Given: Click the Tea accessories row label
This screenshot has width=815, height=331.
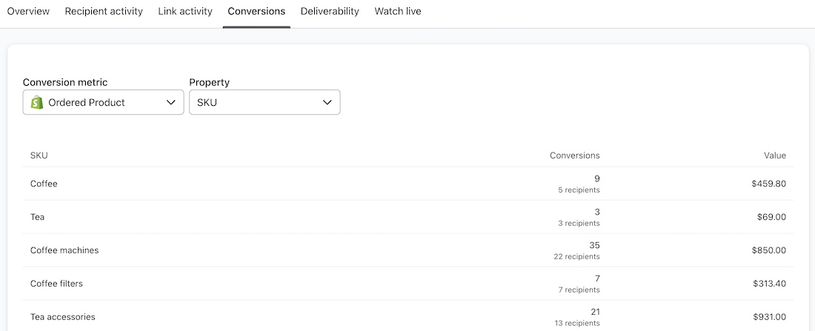Looking at the screenshot, I should 63,317.
